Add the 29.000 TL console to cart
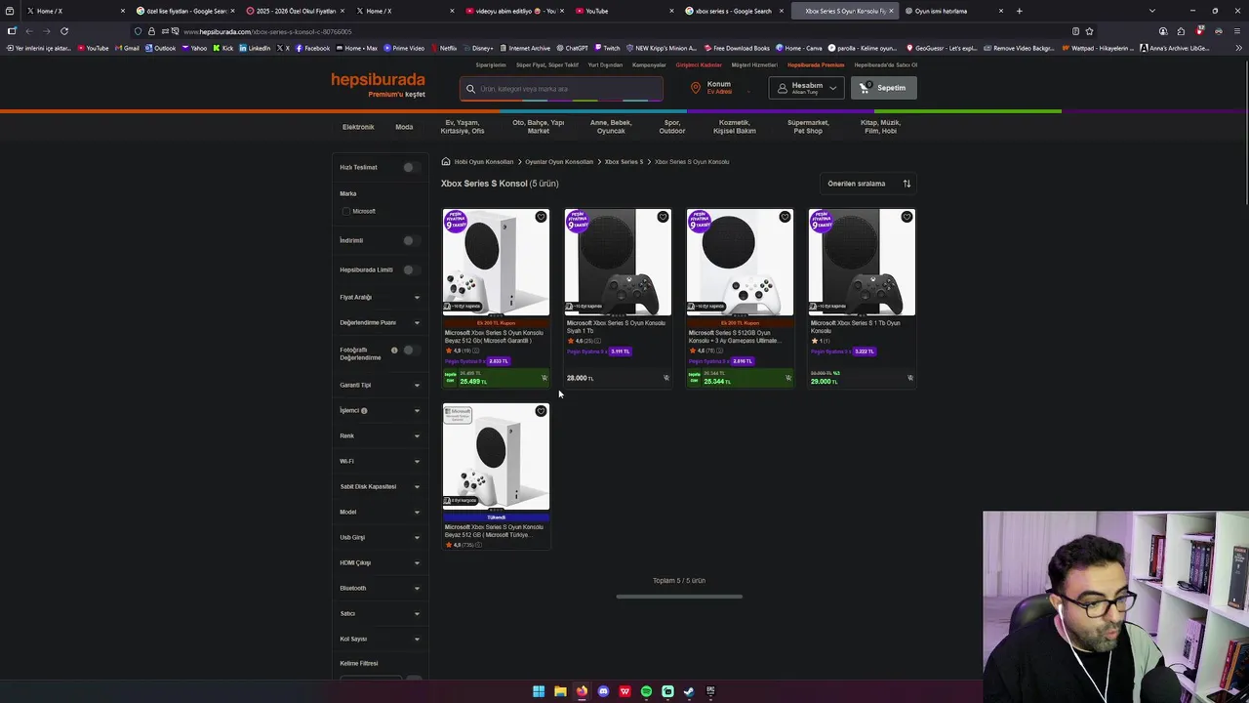Viewport: 1249px width, 703px height. pyautogui.click(x=910, y=378)
